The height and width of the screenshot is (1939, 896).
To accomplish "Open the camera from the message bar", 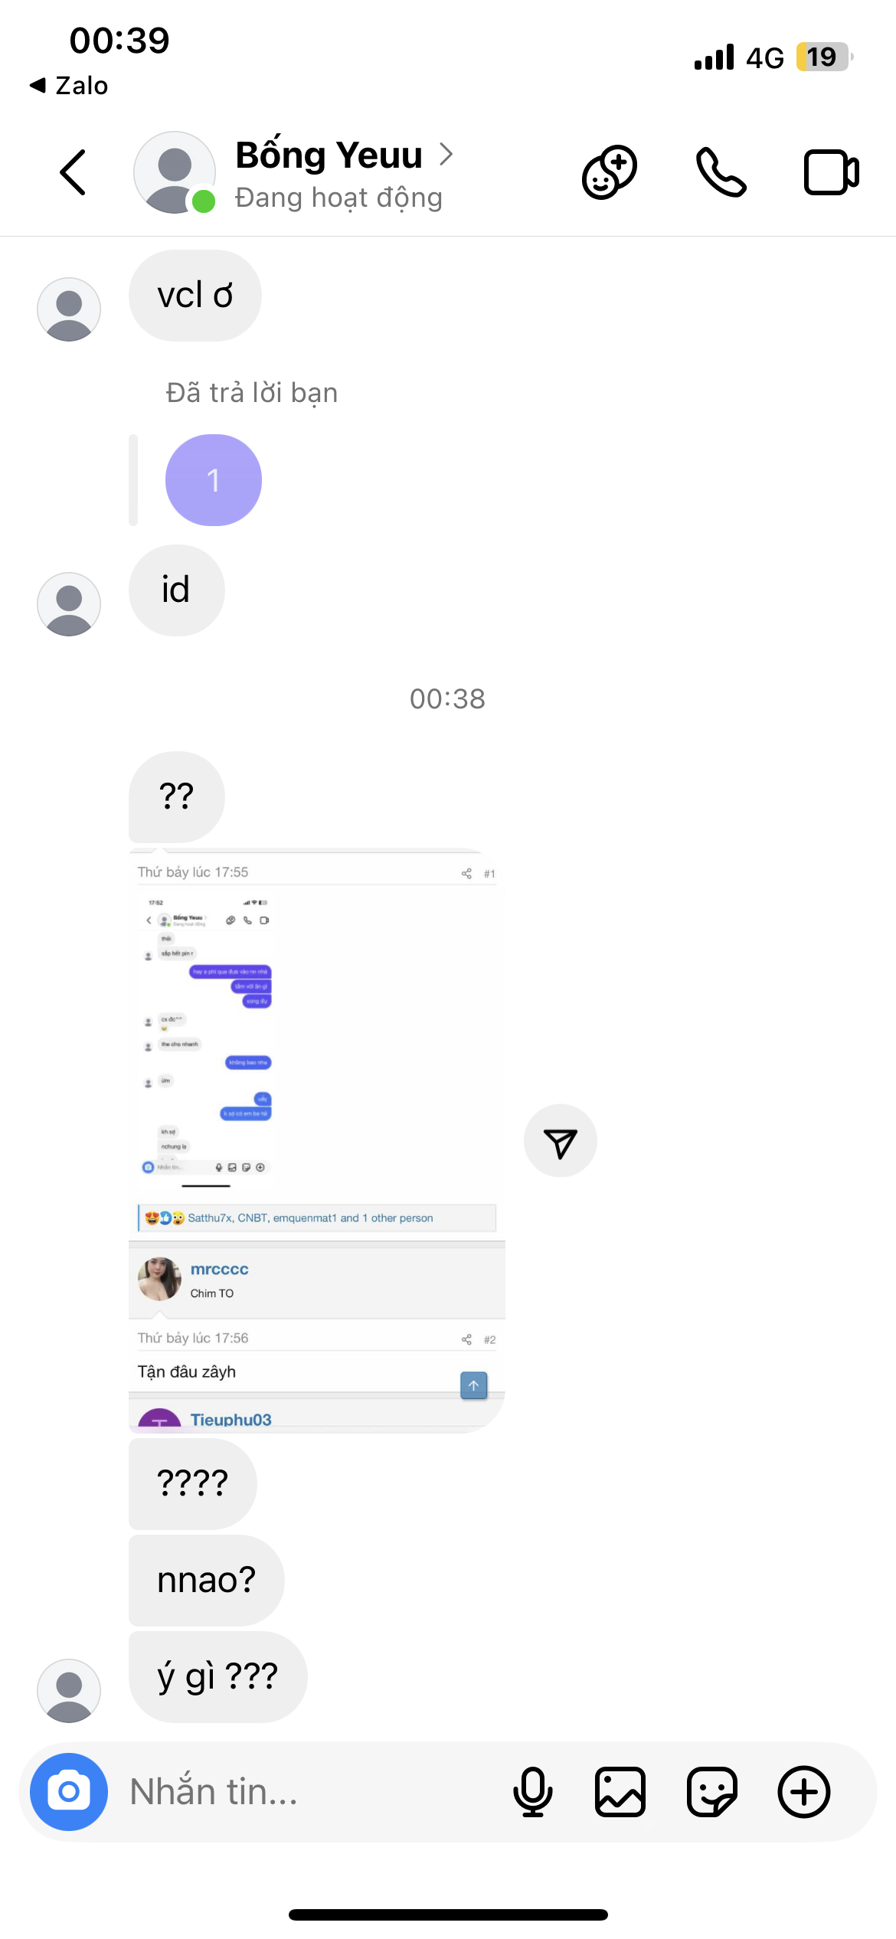I will (x=69, y=1792).
